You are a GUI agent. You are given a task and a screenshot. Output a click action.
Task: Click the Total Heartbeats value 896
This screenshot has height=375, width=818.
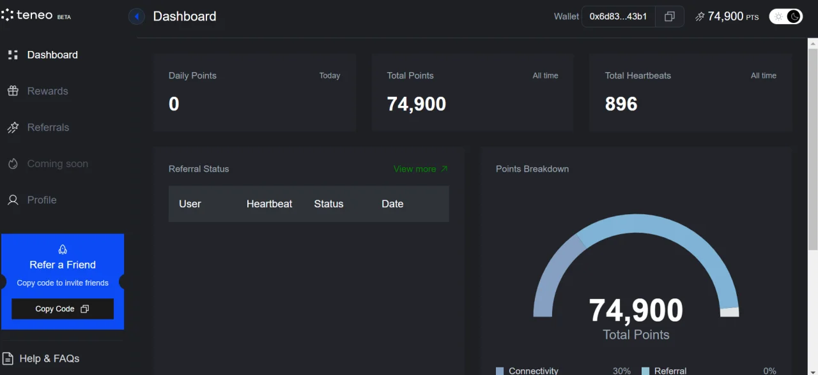[x=621, y=104]
